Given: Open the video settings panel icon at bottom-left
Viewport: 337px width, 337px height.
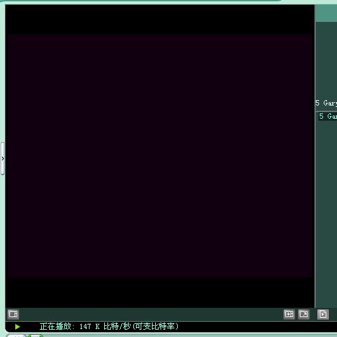Looking at the screenshot, I should coord(13,314).
